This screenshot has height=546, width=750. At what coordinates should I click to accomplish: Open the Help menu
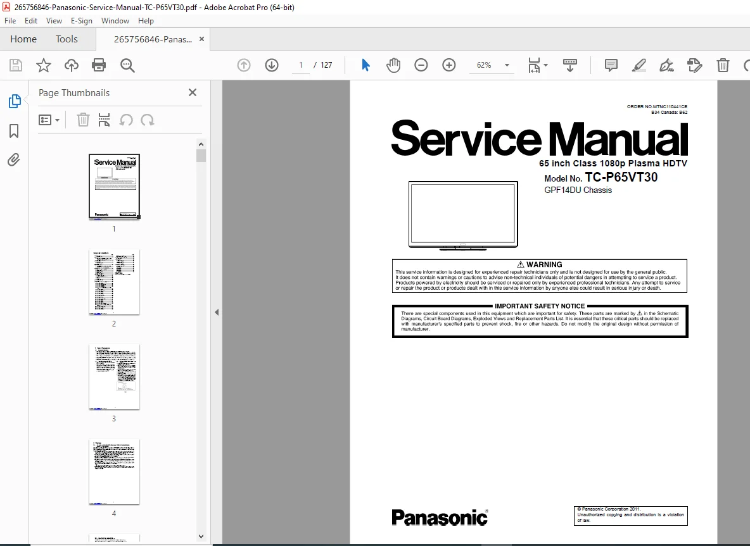(146, 20)
